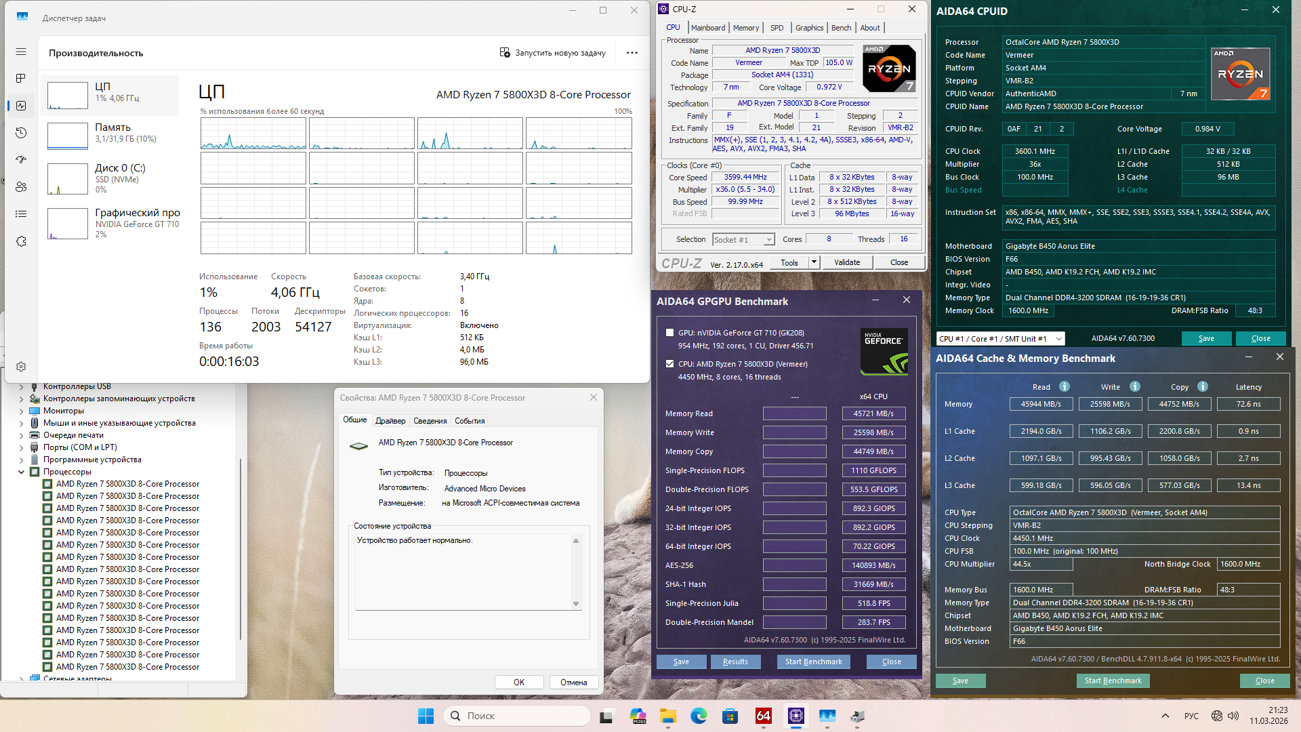Open Details page icon in Task Manager sidebar
The height and width of the screenshot is (732, 1301).
click(21, 214)
